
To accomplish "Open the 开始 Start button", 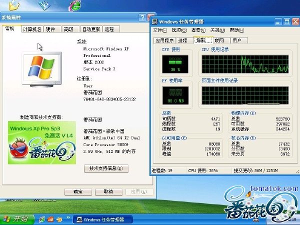I will (x=17, y=219).
